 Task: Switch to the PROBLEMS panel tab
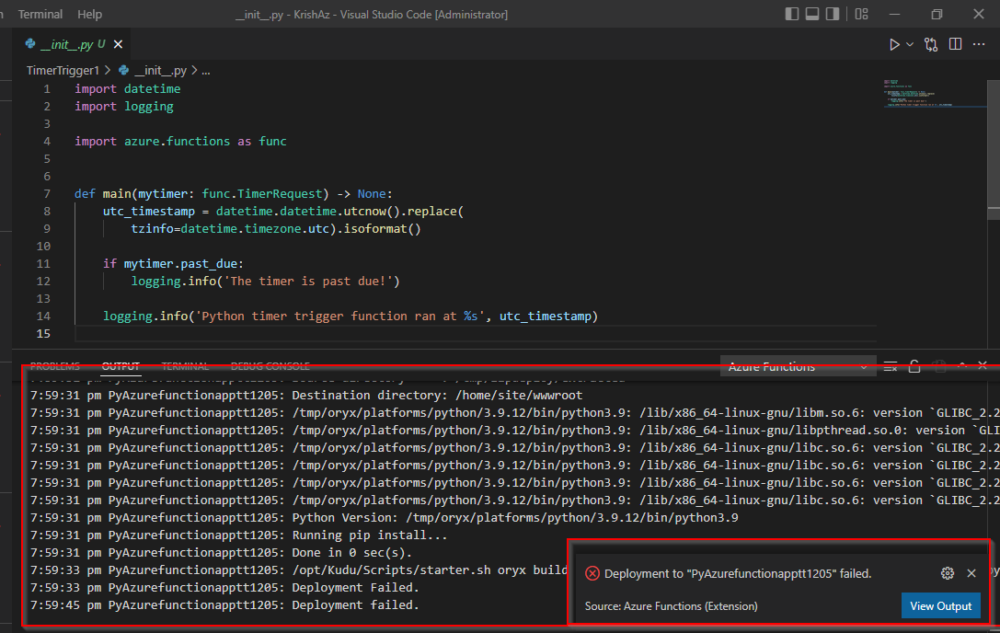click(x=55, y=366)
